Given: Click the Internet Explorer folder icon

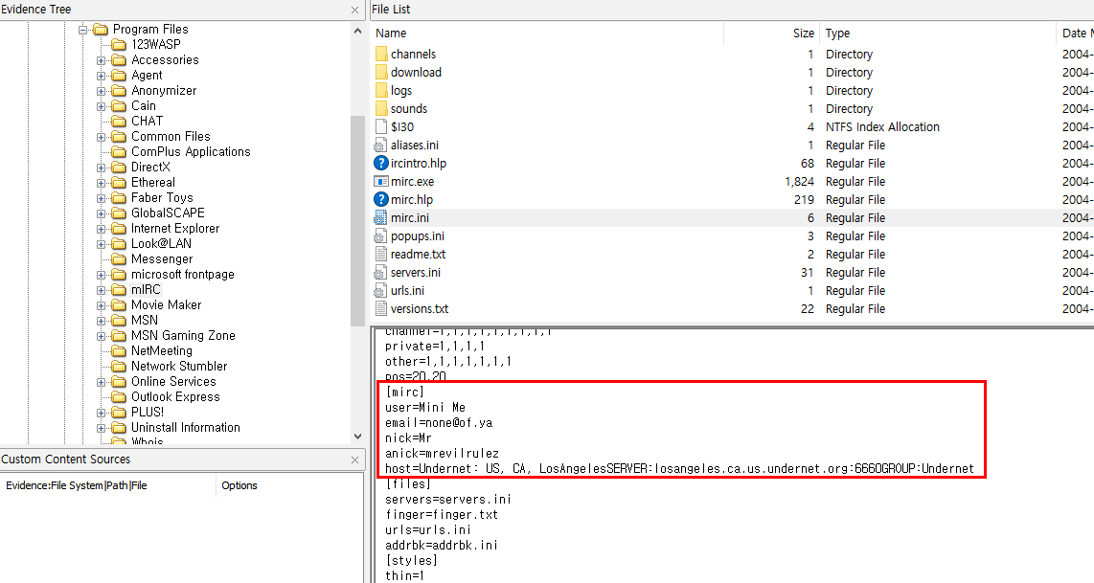Looking at the screenshot, I should (x=120, y=229).
